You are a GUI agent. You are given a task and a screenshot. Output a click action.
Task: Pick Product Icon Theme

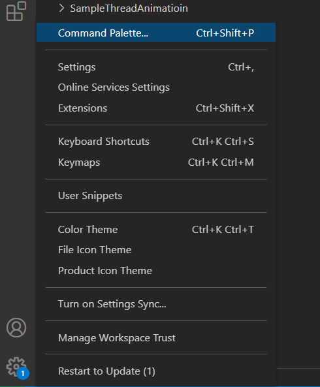click(x=156, y=271)
